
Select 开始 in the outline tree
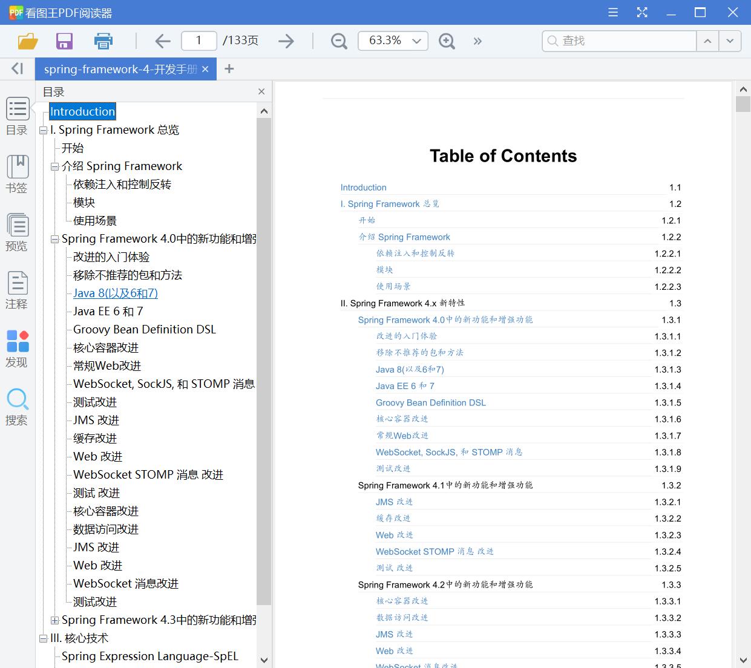coord(73,148)
